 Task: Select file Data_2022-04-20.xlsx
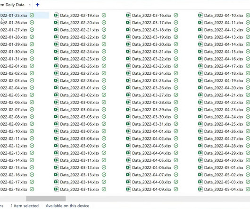point(224,88)
